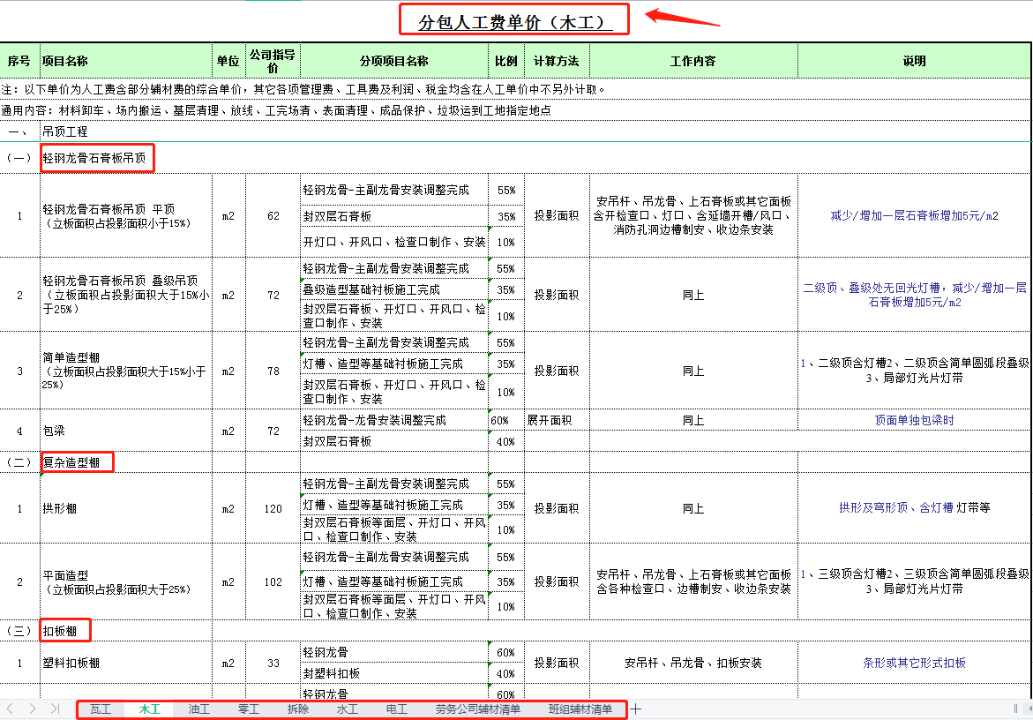The image size is (1033, 720).
Task: Select the 轻钢龙骨石膏板吊顶 平顶 item cell
Action: [126, 216]
